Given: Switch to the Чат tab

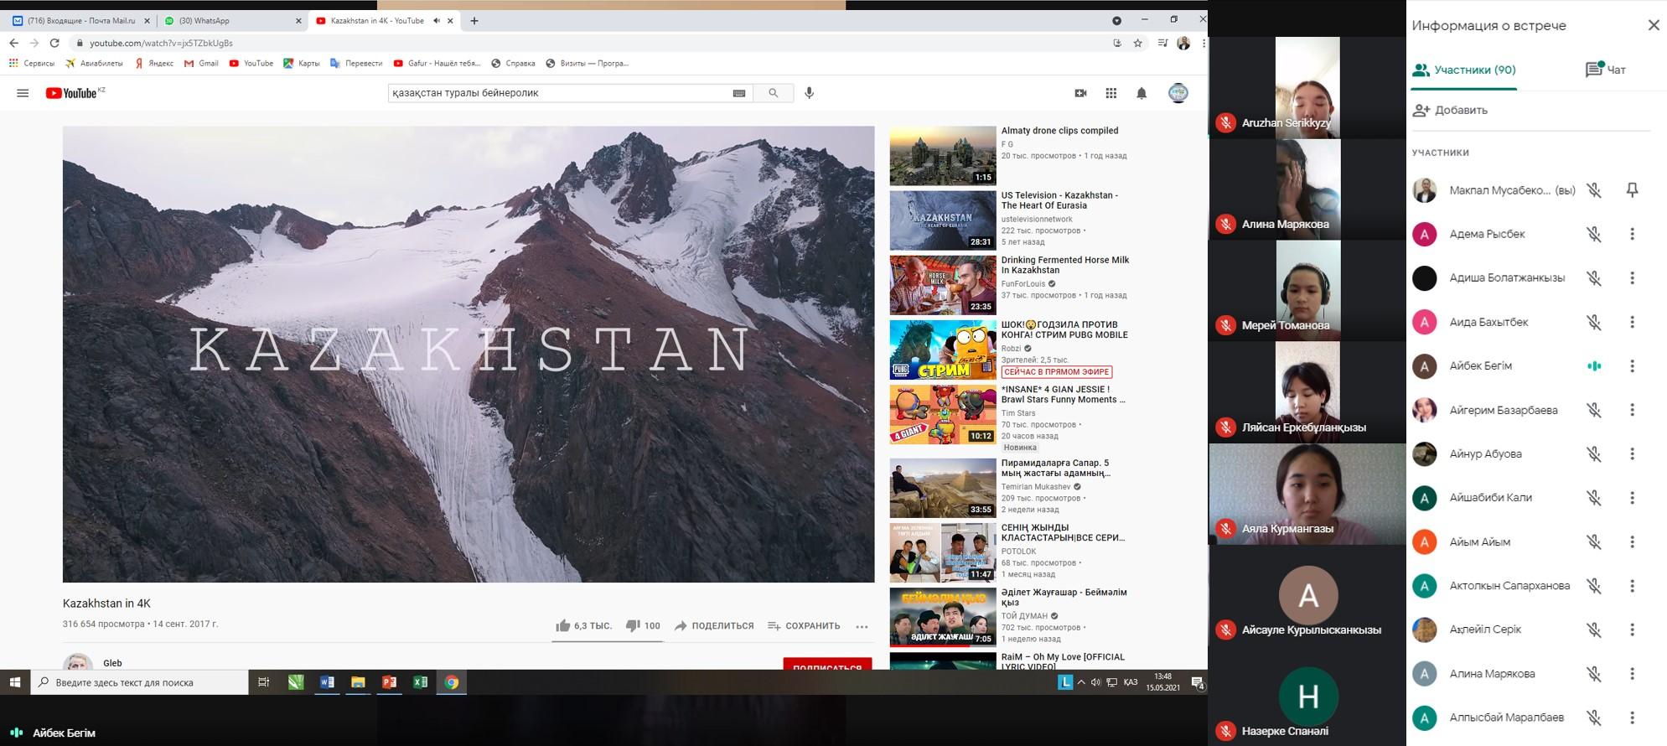Looking at the screenshot, I should click(x=1606, y=70).
